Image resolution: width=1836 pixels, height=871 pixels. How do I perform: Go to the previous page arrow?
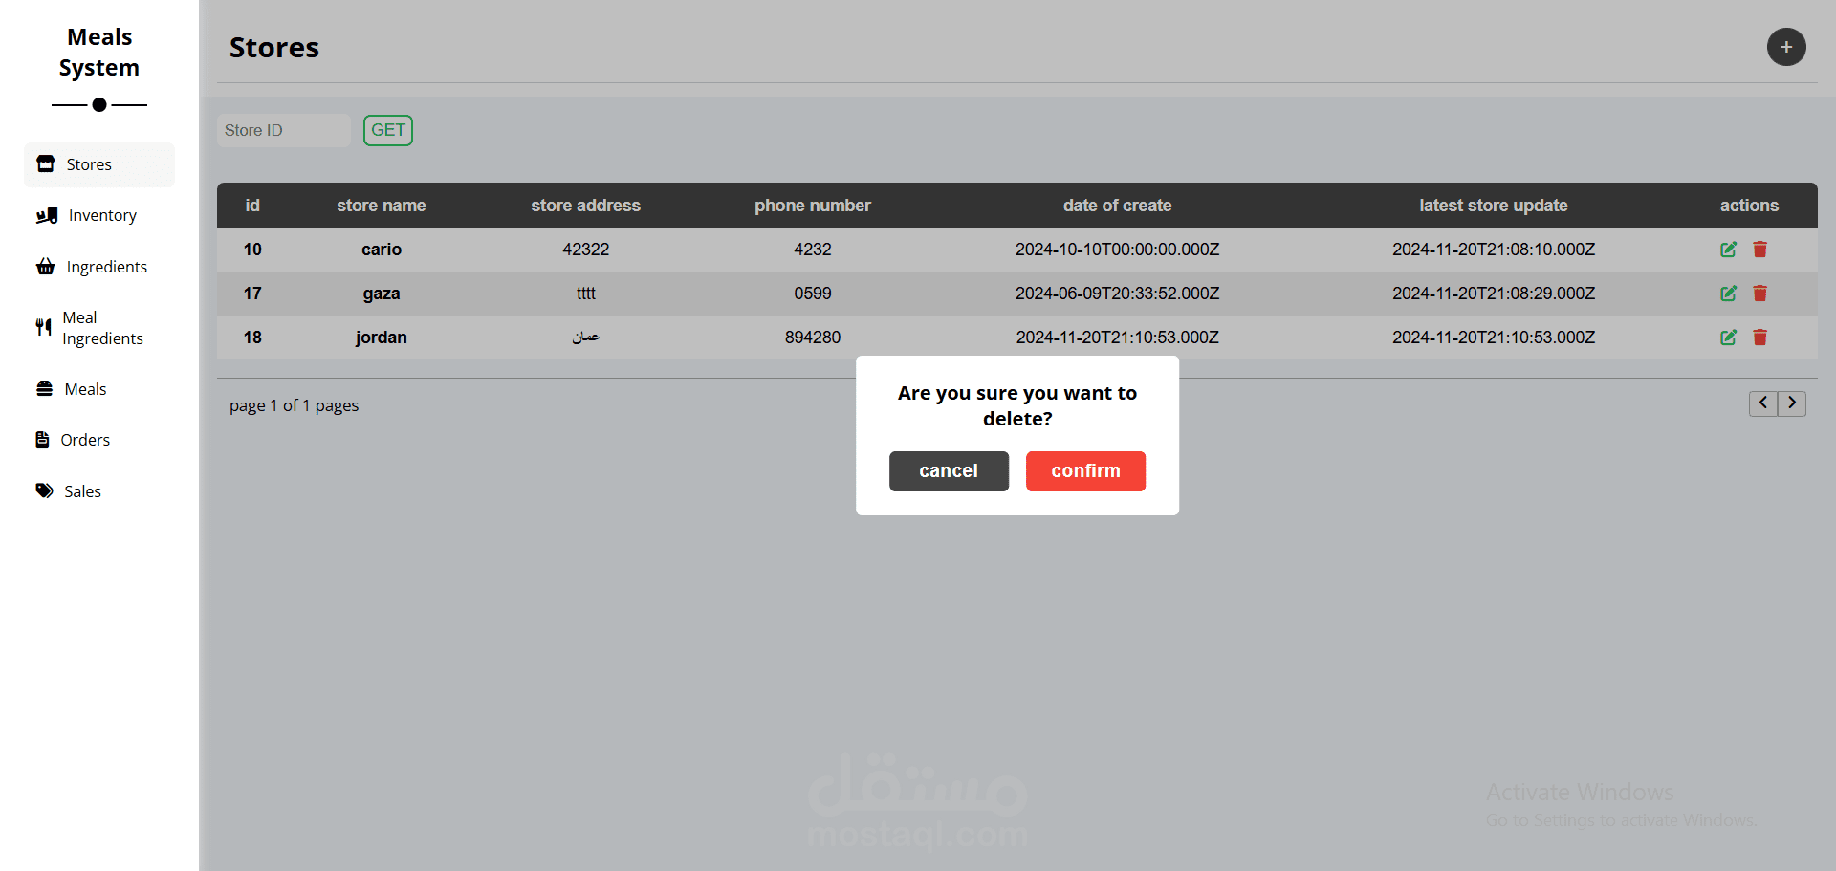click(x=1763, y=403)
